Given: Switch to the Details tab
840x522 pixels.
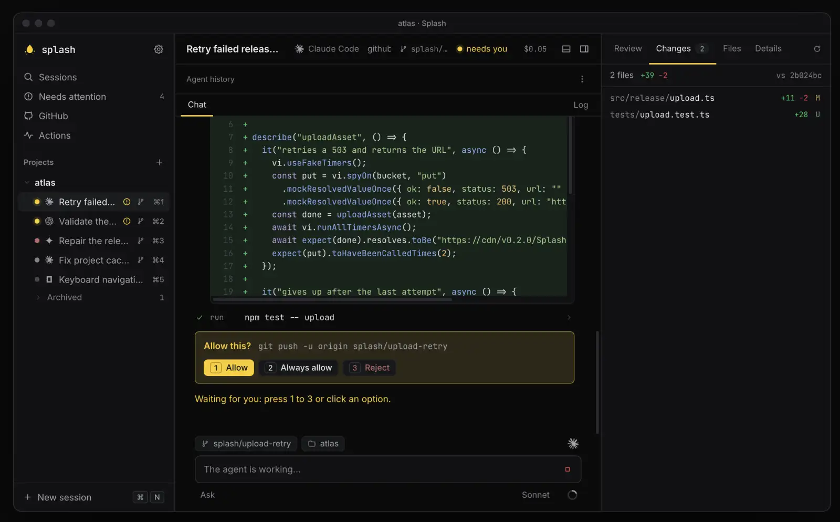Looking at the screenshot, I should click(768, 48).
